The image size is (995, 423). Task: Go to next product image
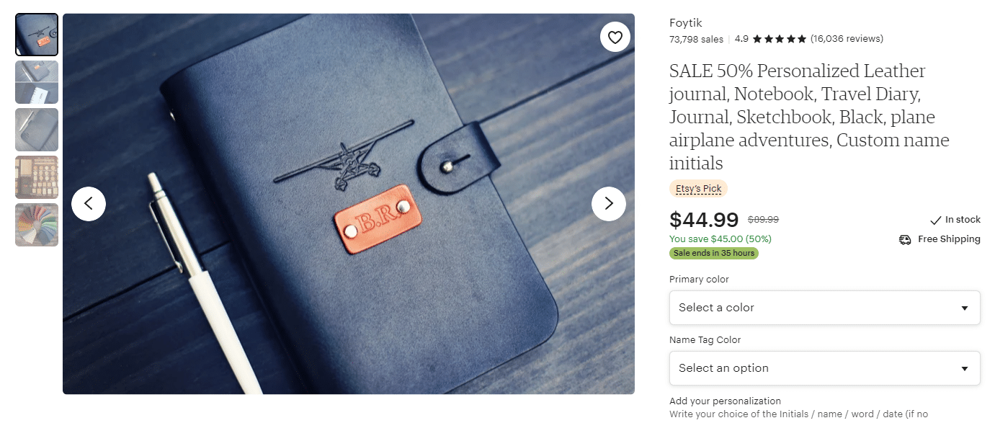point(609,204)
